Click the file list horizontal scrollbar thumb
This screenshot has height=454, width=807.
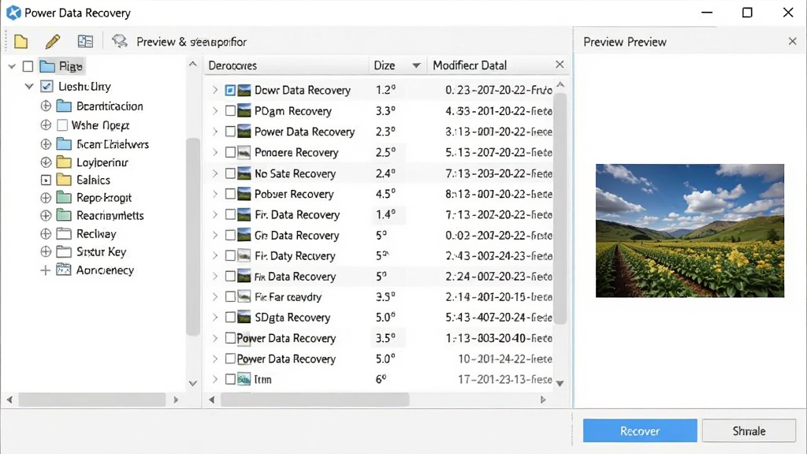(x=315, y=400)
